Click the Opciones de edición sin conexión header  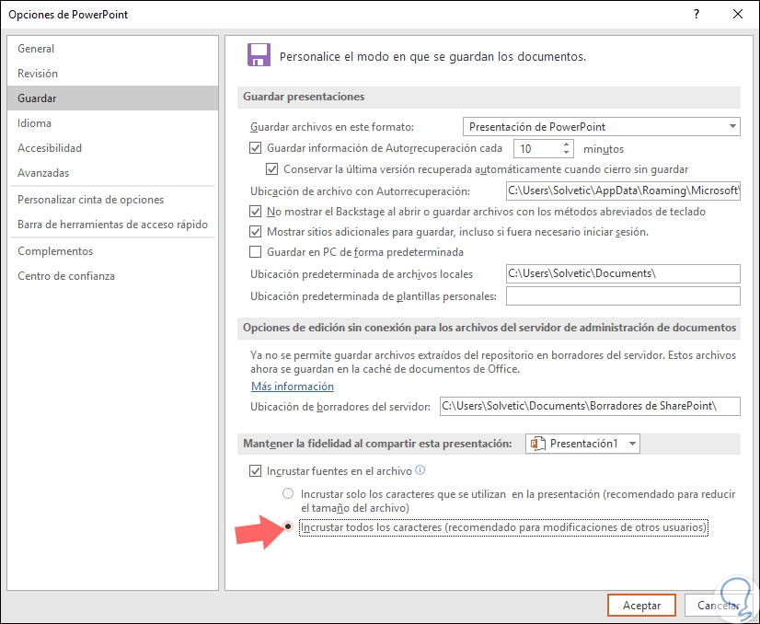pos(489,328)
